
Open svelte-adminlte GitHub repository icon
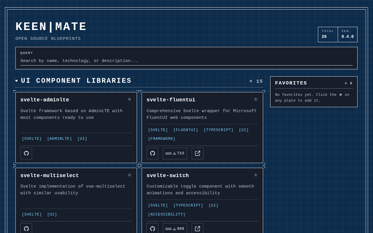click(26, 153)
